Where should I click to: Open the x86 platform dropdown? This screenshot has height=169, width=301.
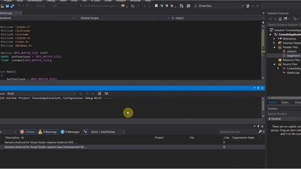[x=64, y=6]
